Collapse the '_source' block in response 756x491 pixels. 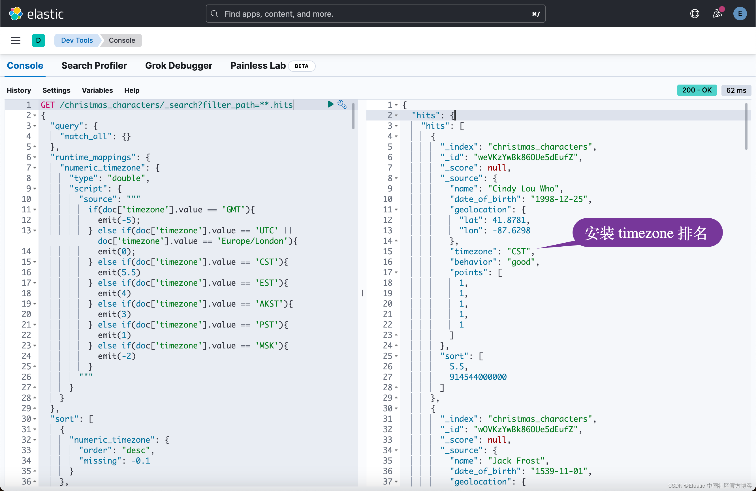click(x=396, y=178)
